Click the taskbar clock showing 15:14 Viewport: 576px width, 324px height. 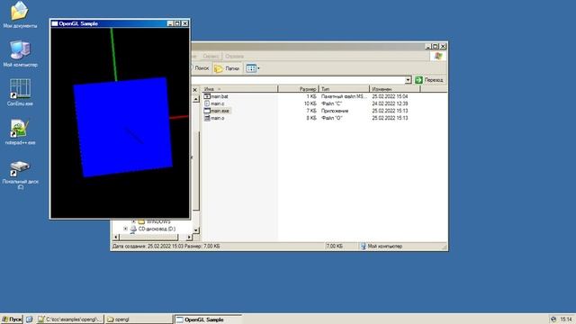click(566, 319)
